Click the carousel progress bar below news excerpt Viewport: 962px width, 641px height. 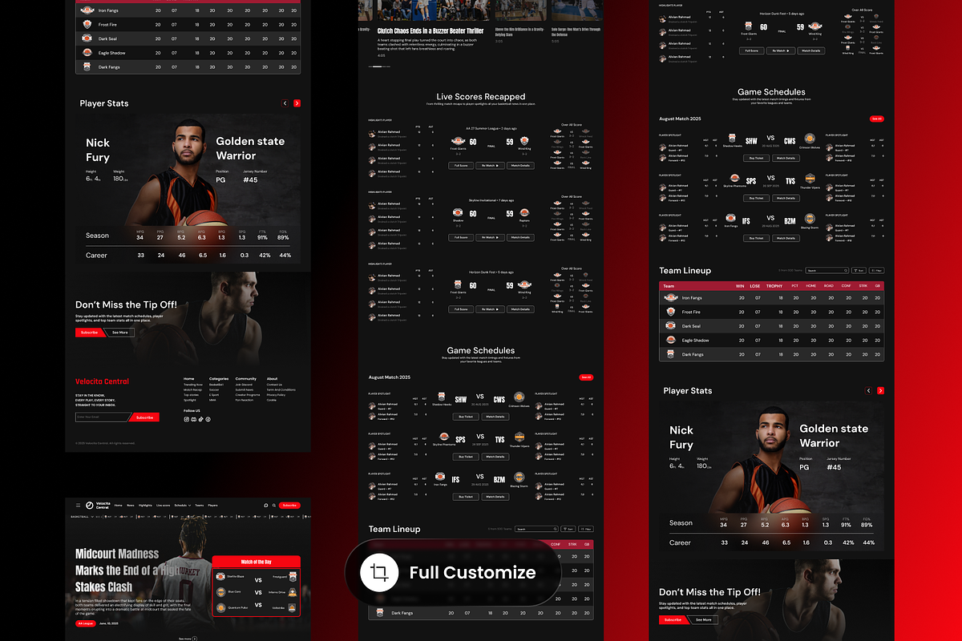click(379, 67)
